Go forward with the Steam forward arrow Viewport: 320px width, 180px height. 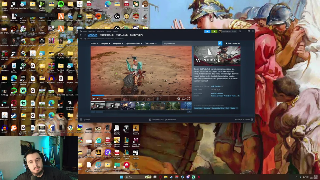84,35
